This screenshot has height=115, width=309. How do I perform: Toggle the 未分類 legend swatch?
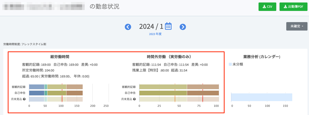(230, 64)
